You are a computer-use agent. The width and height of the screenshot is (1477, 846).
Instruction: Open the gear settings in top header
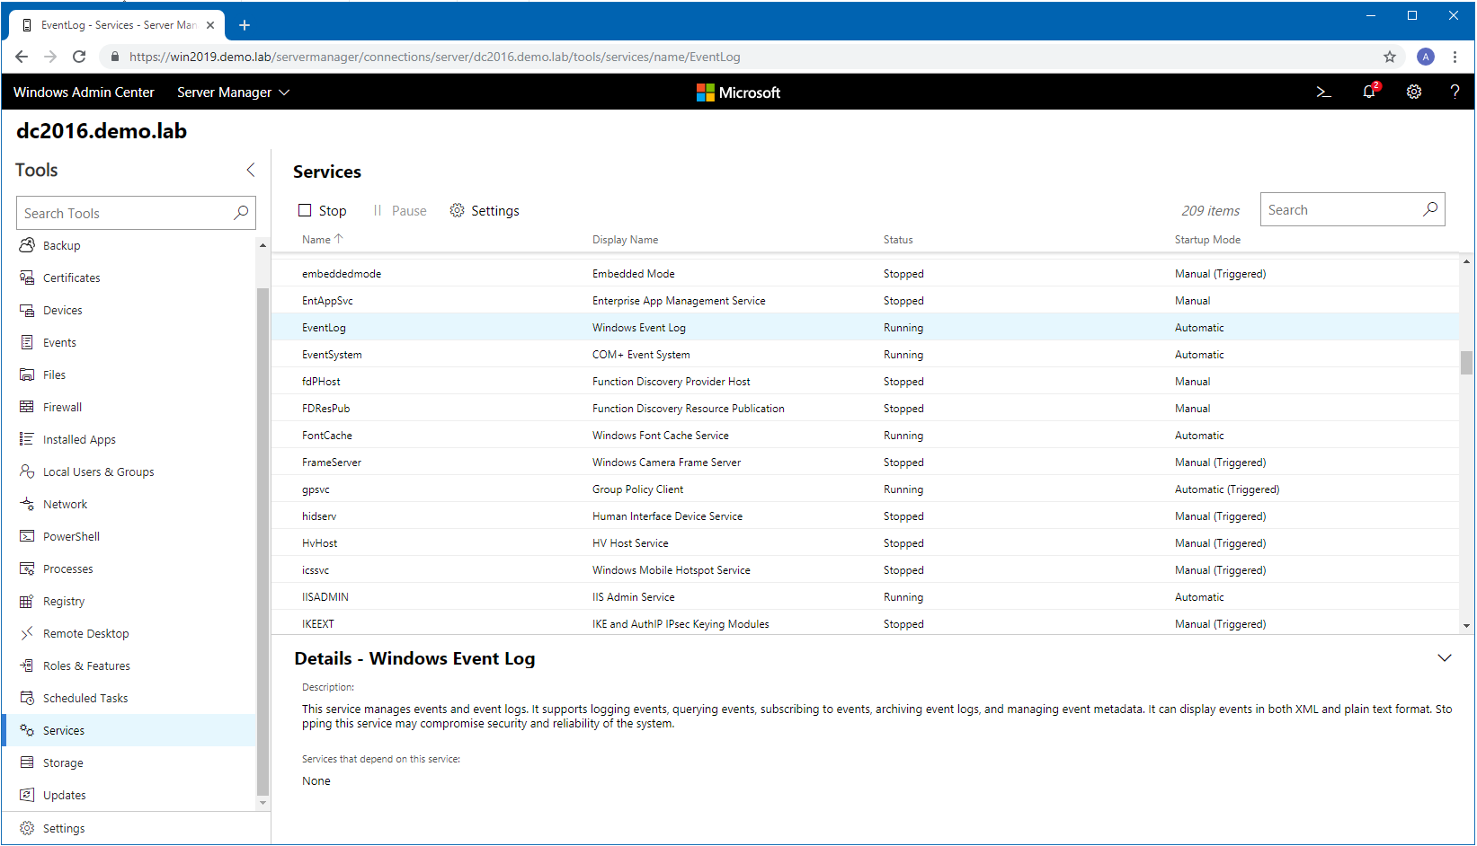pyautogui.click(x=1413, y=92)
